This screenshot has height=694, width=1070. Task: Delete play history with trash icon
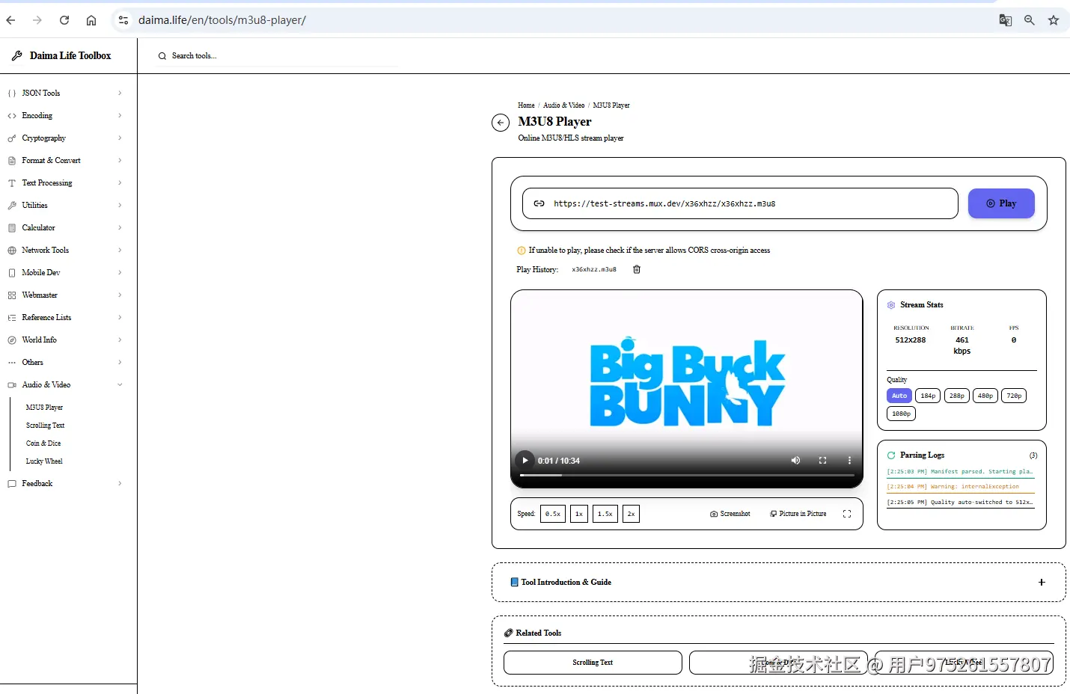click(637, 269)
